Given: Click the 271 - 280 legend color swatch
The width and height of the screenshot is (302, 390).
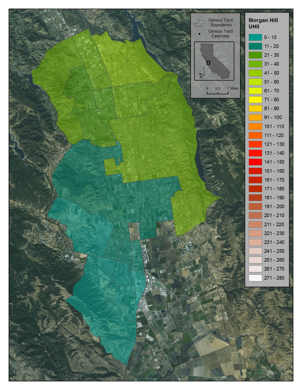Looking at the screenshot, I should point(255,278).
